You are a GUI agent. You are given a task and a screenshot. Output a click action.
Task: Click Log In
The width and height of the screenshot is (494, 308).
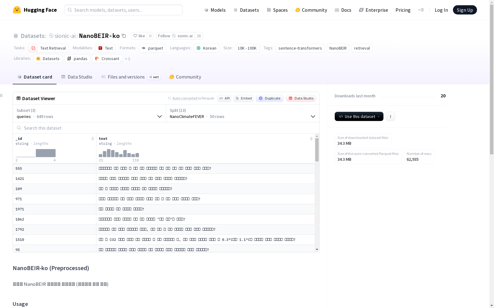(x=441, y=10)
